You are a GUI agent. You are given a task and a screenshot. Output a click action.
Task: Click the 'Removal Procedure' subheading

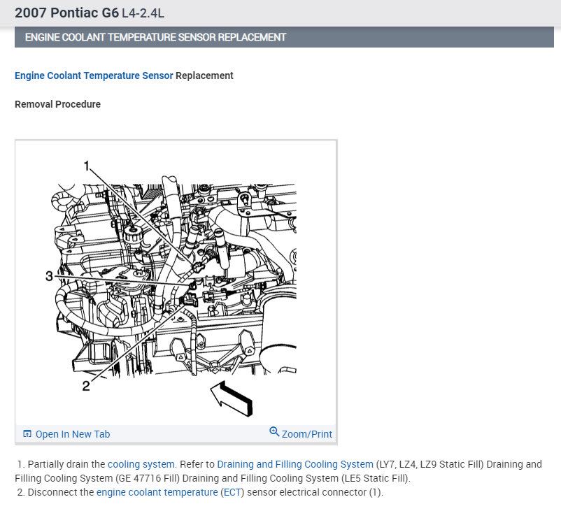click(57, 104)
